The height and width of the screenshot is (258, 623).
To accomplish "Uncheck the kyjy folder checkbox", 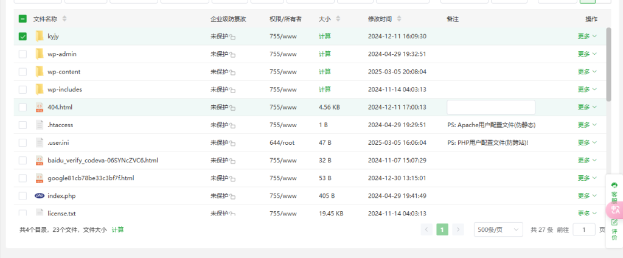I will click(23, 37).
